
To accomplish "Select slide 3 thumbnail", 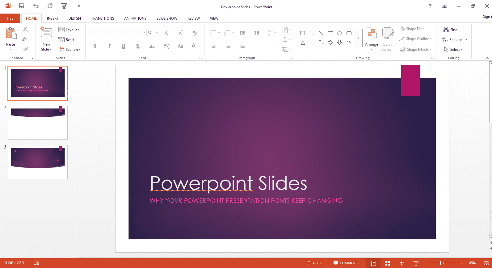I will (x=38, y=162).
